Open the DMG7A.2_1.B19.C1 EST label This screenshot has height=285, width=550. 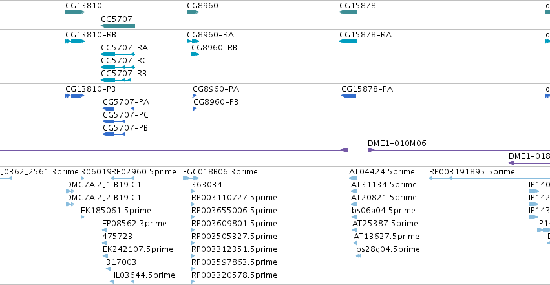pos(103,185)
